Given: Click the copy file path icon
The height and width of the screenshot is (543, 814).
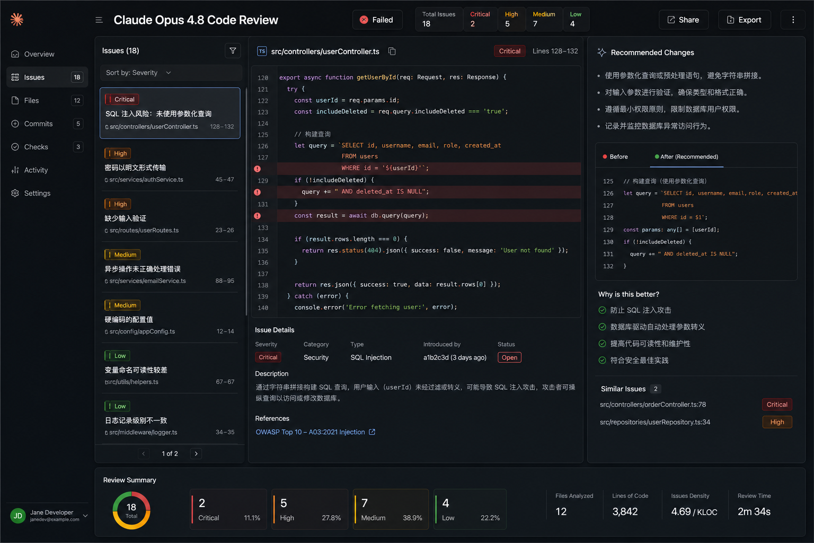Looking at the screenshot, I should coord(392,51).
